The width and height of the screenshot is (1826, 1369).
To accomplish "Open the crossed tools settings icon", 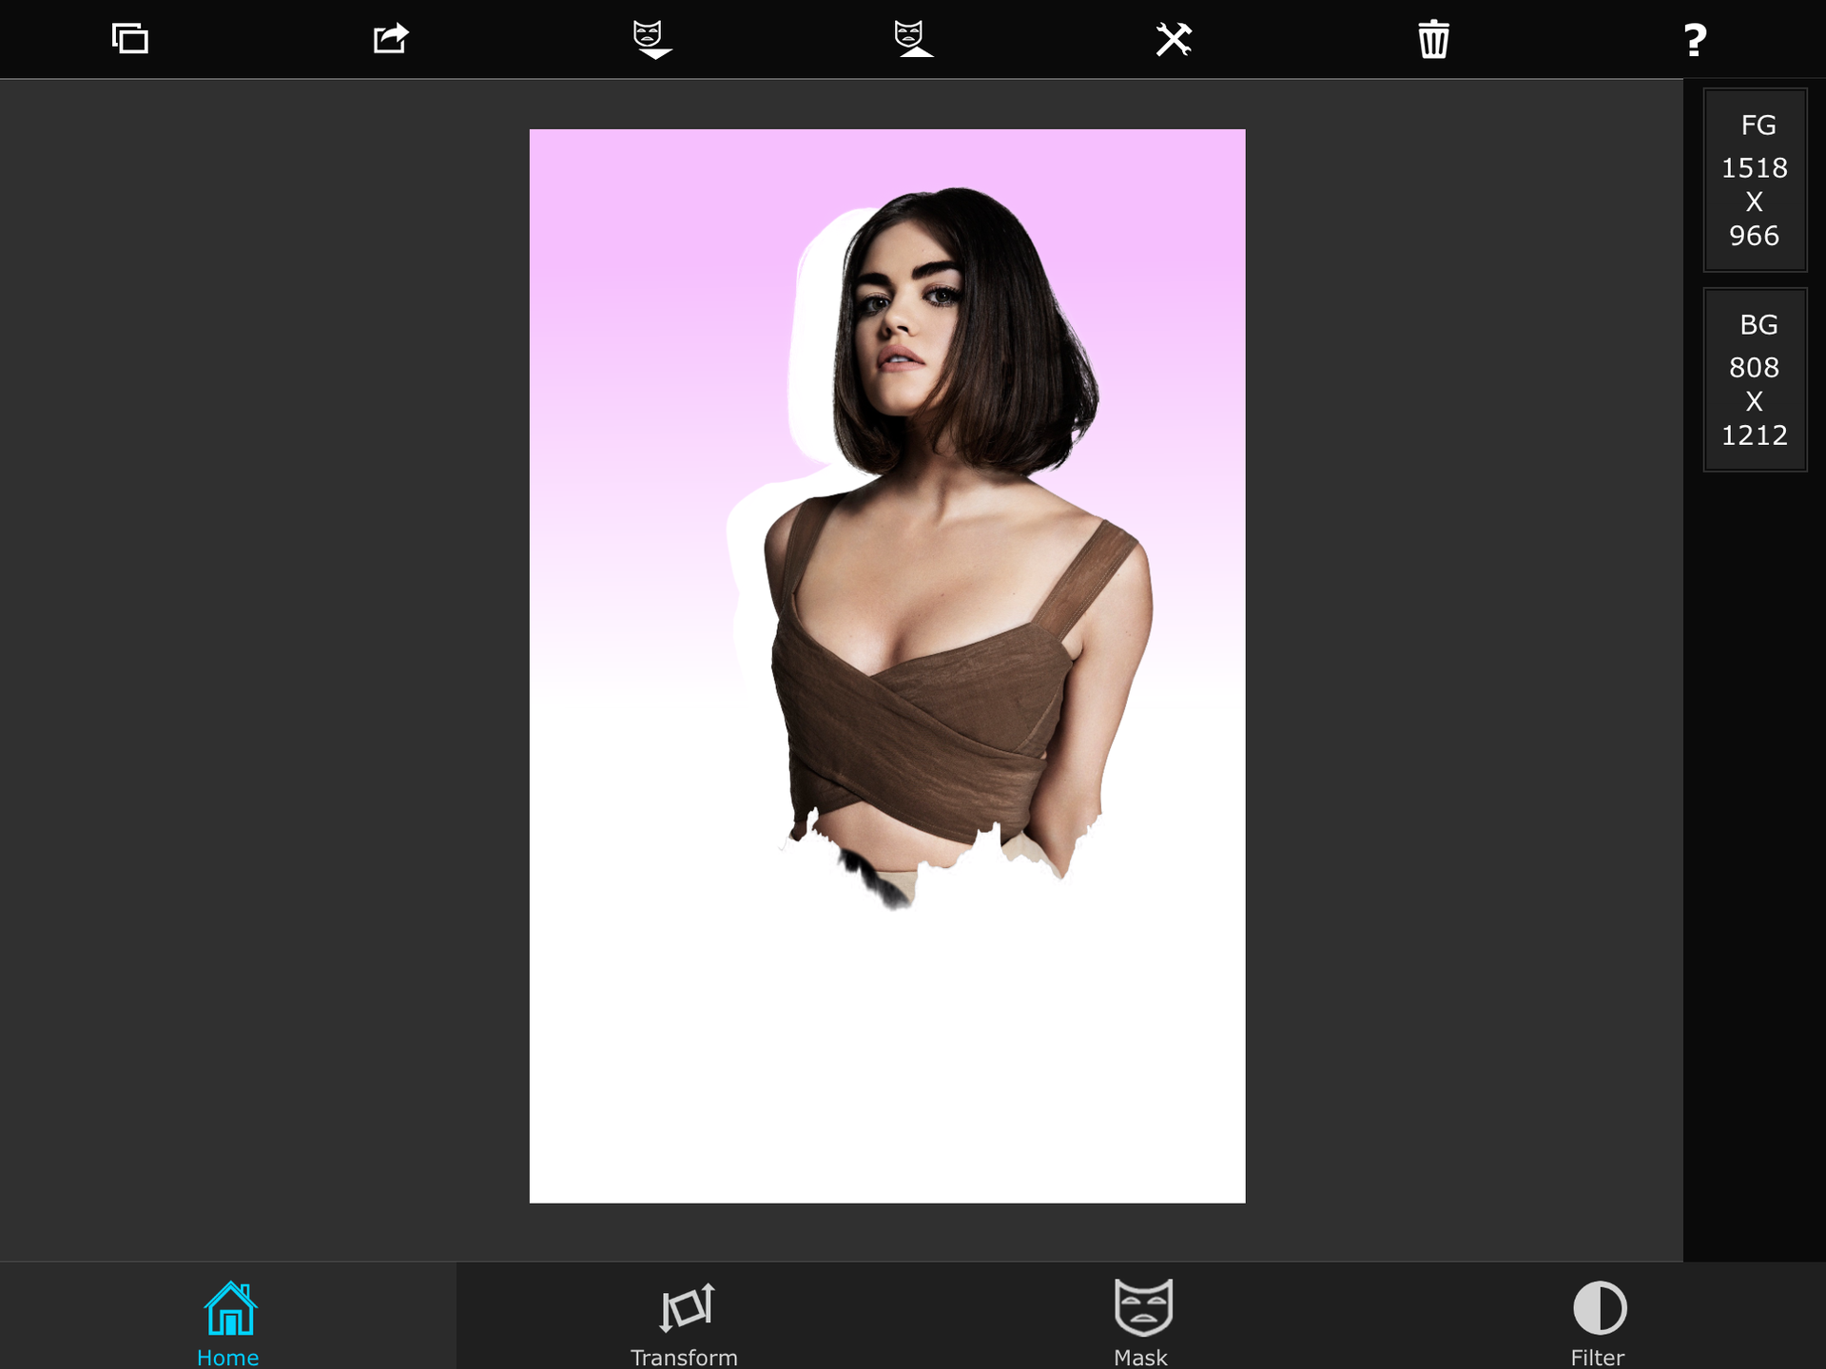I will [1174, 39].
